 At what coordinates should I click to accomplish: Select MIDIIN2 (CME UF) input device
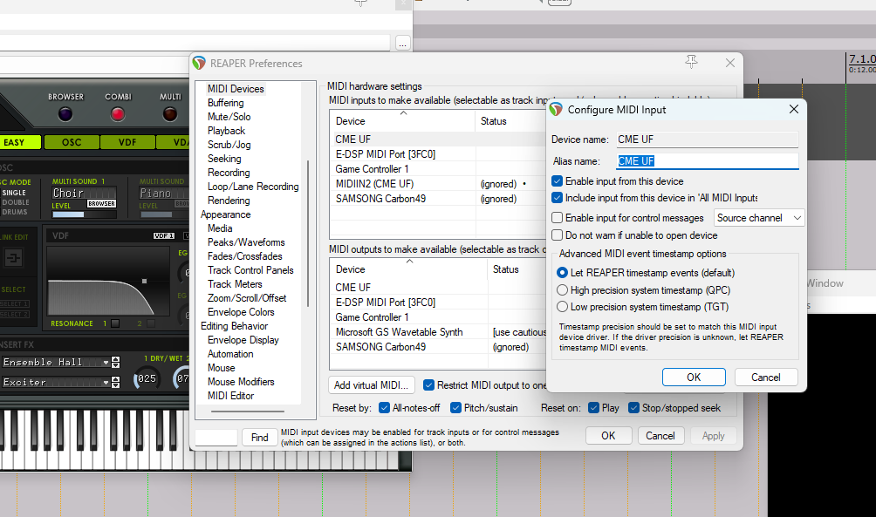tap(437, 184)
